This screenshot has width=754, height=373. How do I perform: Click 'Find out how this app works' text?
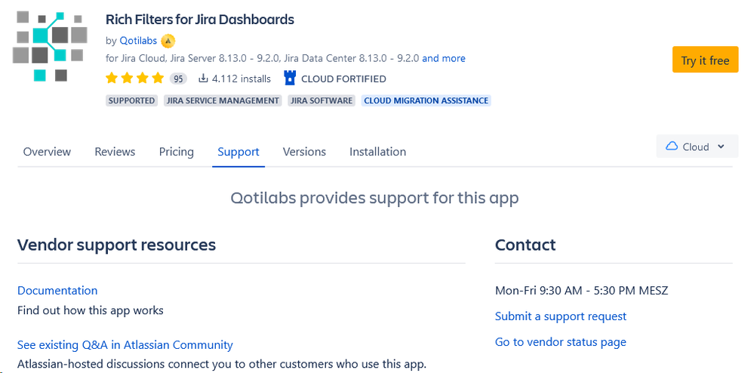(x=91, y=310)
